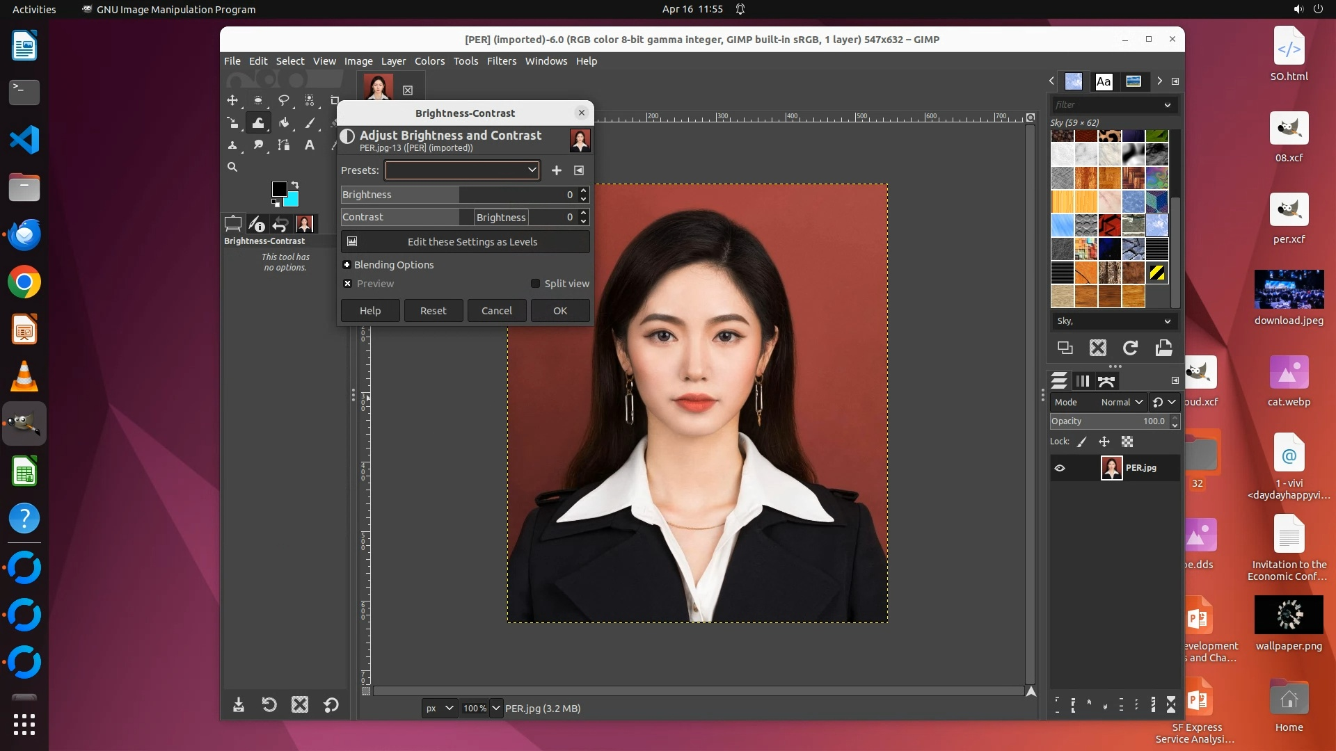Select the Text tool
This screenshot has height=751, width=1336.
click(x=310, y=145)
